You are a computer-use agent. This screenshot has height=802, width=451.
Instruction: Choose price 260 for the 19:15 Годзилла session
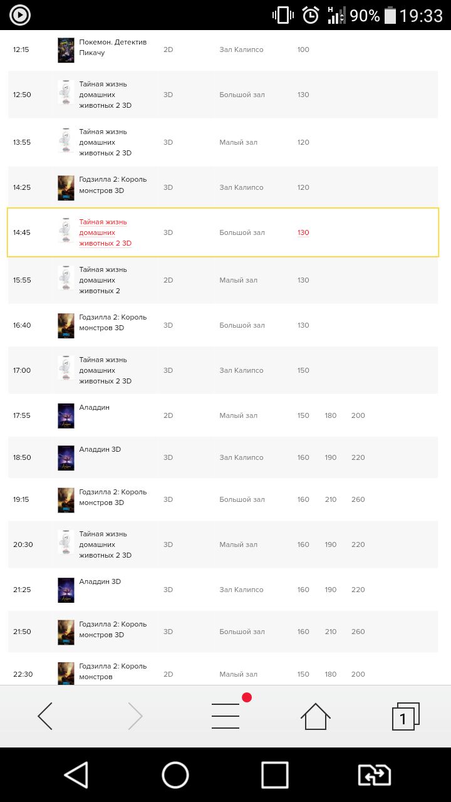(358, 499)
